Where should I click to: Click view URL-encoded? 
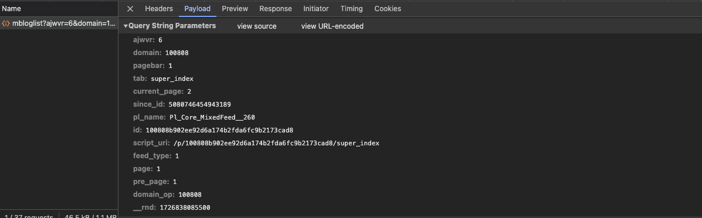coord(332,26)
